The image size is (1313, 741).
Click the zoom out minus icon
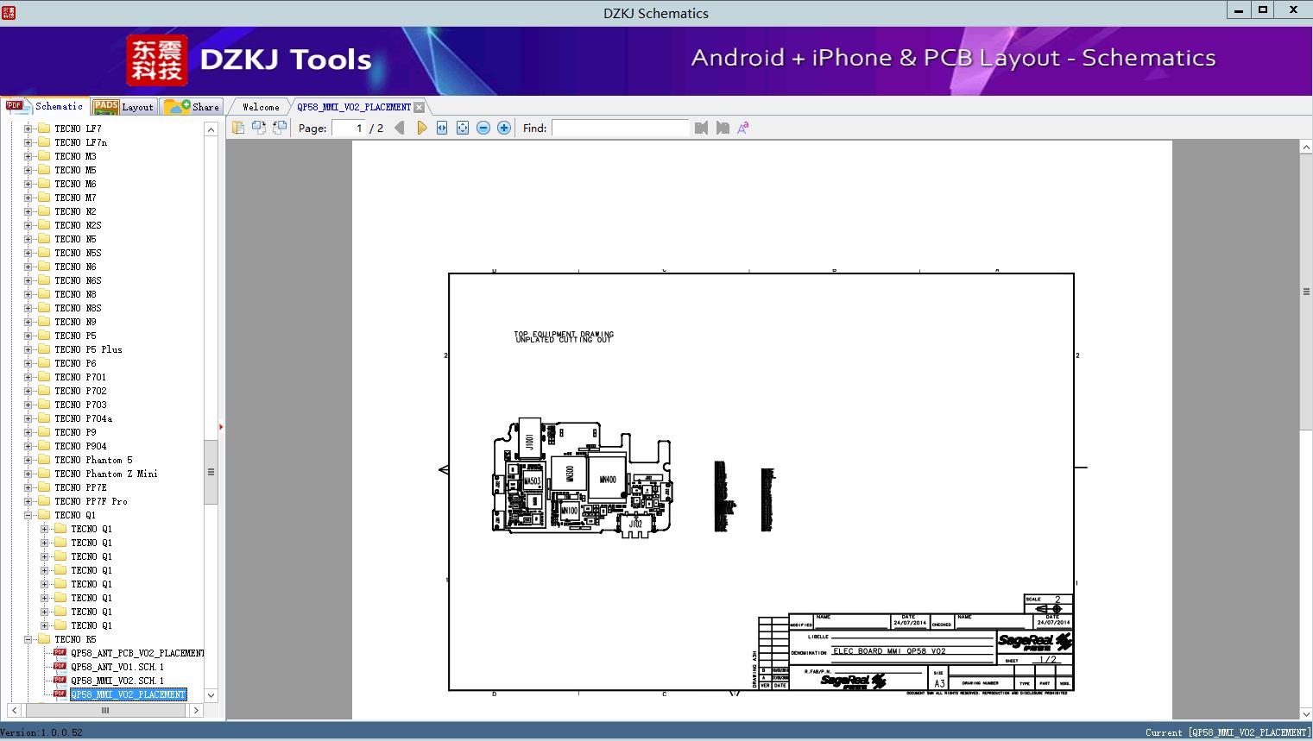pos(483,128)
